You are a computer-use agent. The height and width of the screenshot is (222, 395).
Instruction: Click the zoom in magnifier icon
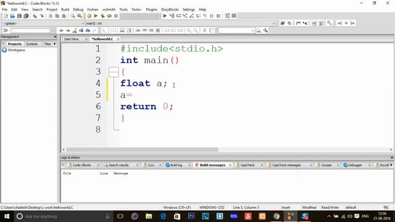click(189, 30)
